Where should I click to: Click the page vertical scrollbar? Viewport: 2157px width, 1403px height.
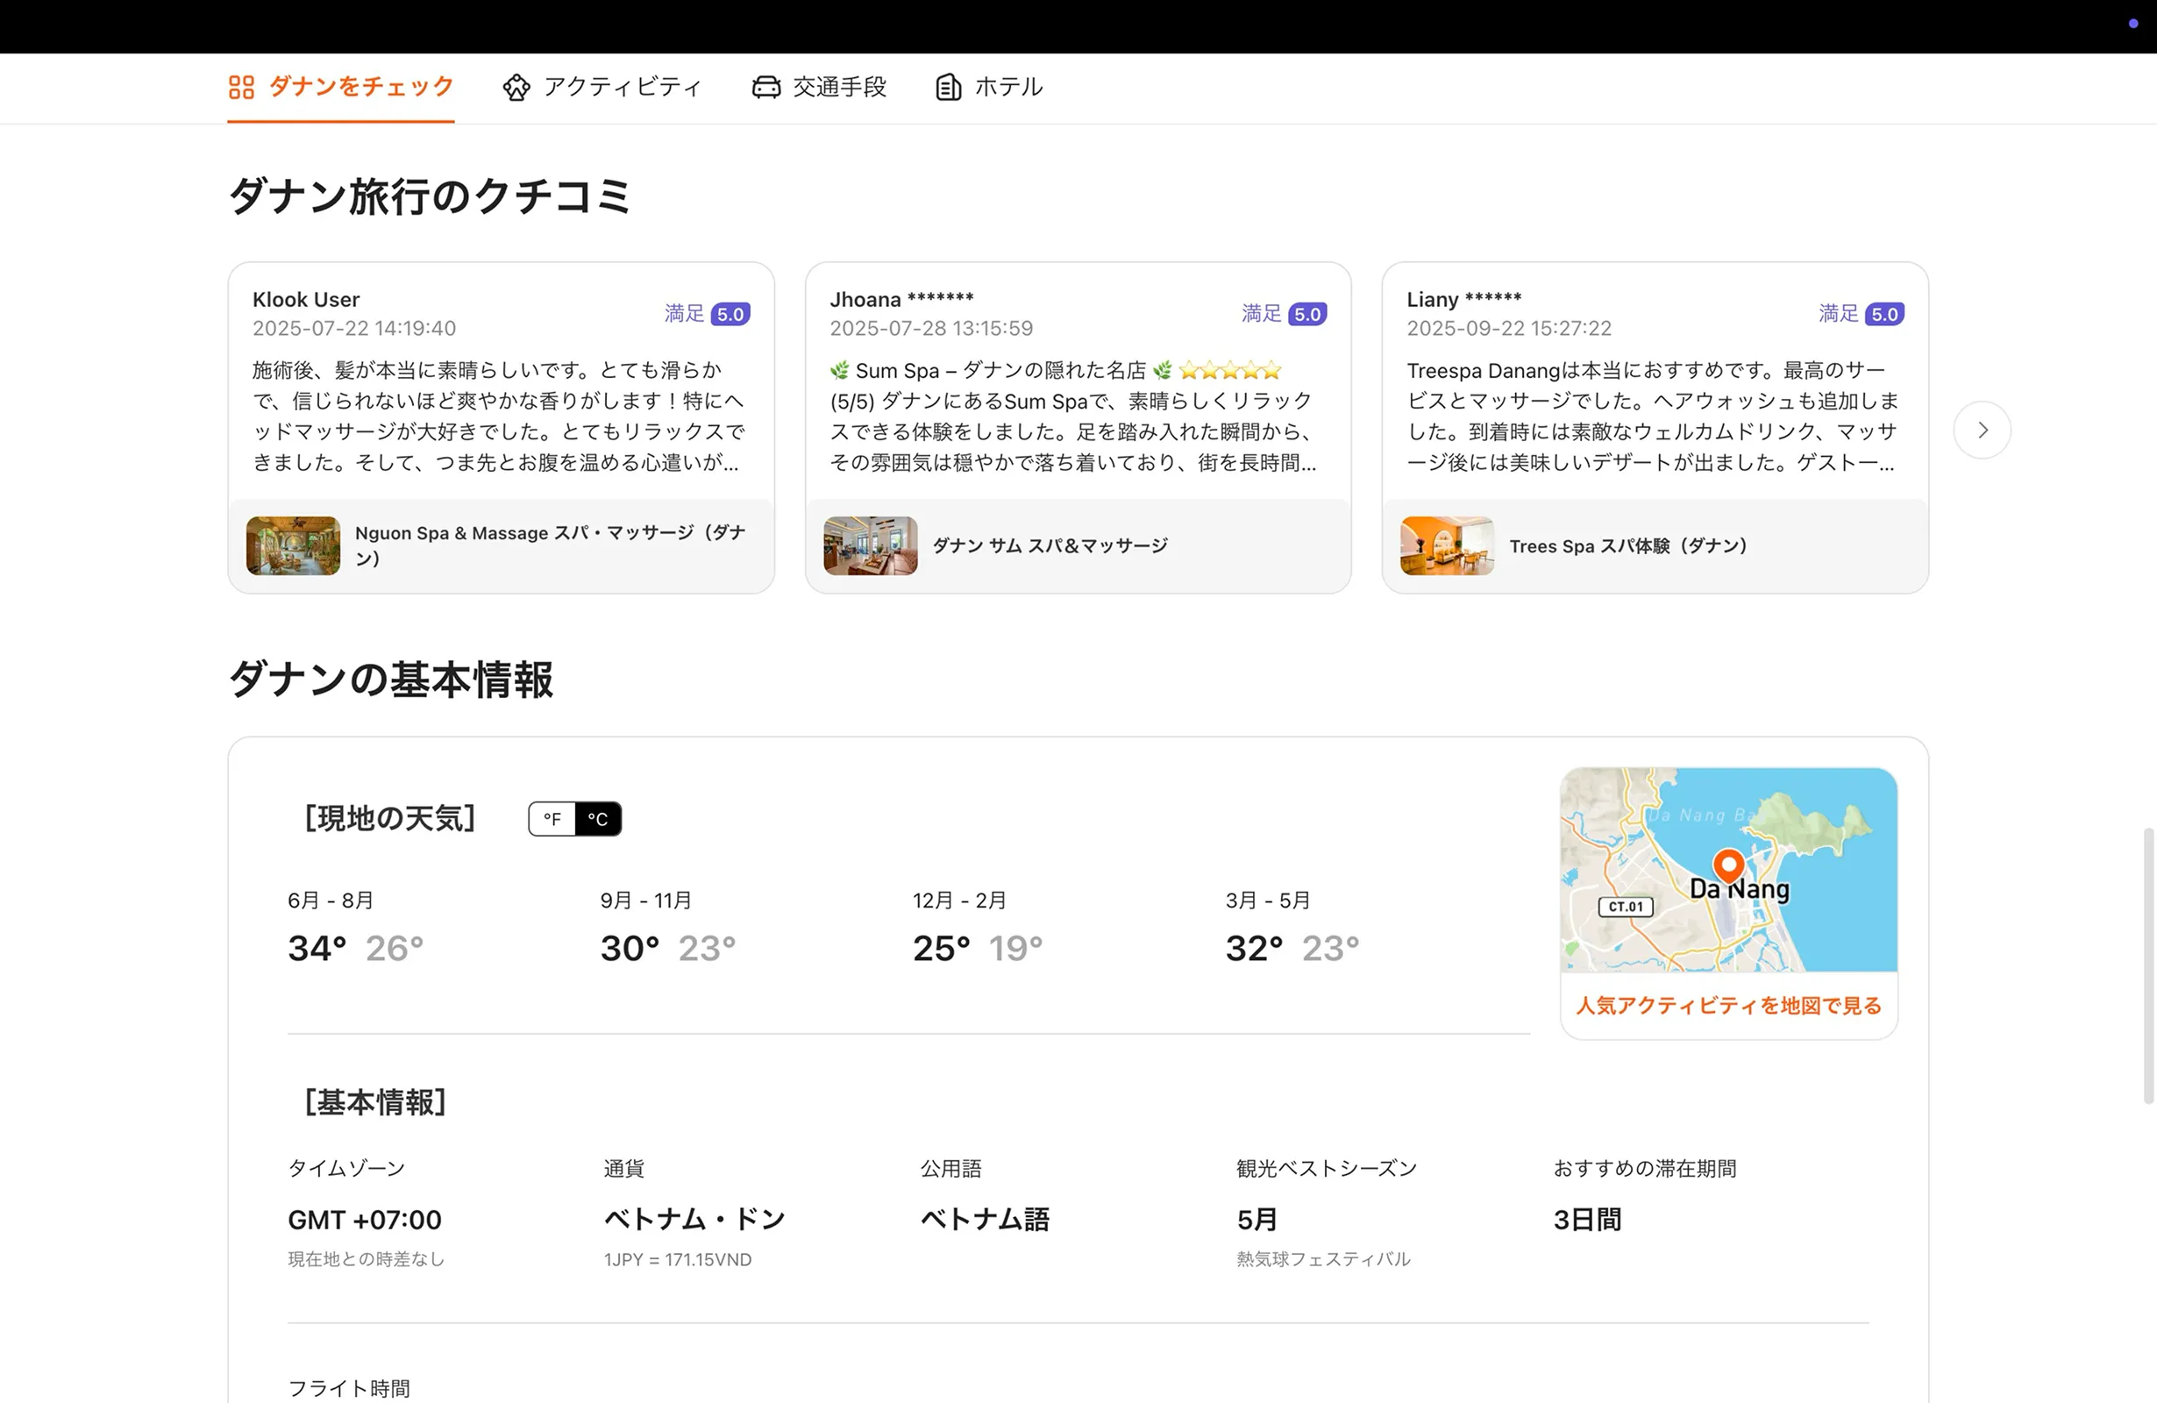point(2149,965)
